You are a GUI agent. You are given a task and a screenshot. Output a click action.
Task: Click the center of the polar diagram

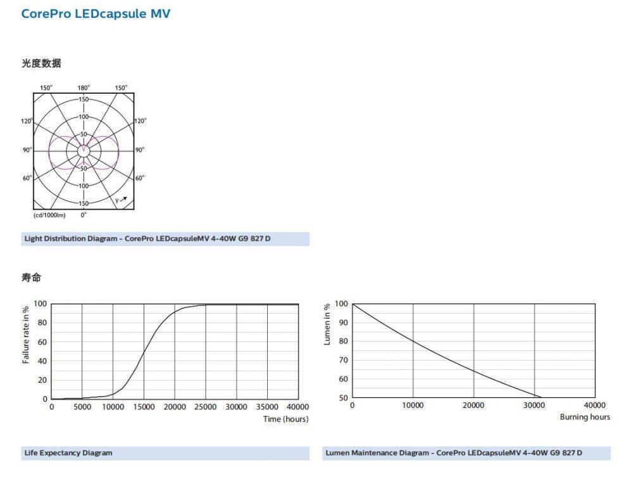click(84, 150)
